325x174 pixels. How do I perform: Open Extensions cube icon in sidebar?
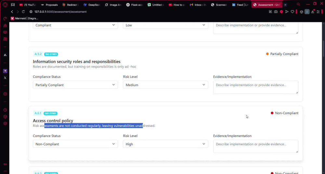point(5,117)
